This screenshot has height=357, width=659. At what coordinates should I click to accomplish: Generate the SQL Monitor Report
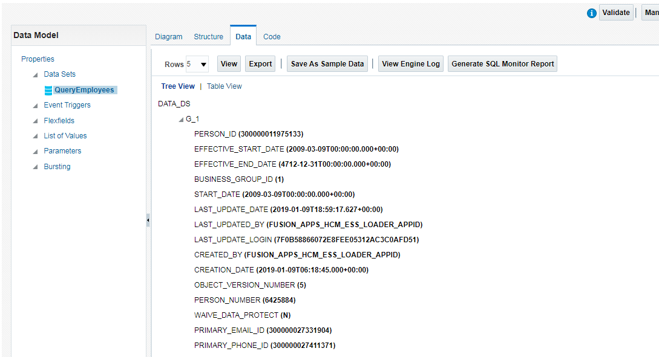pos(502,64)
